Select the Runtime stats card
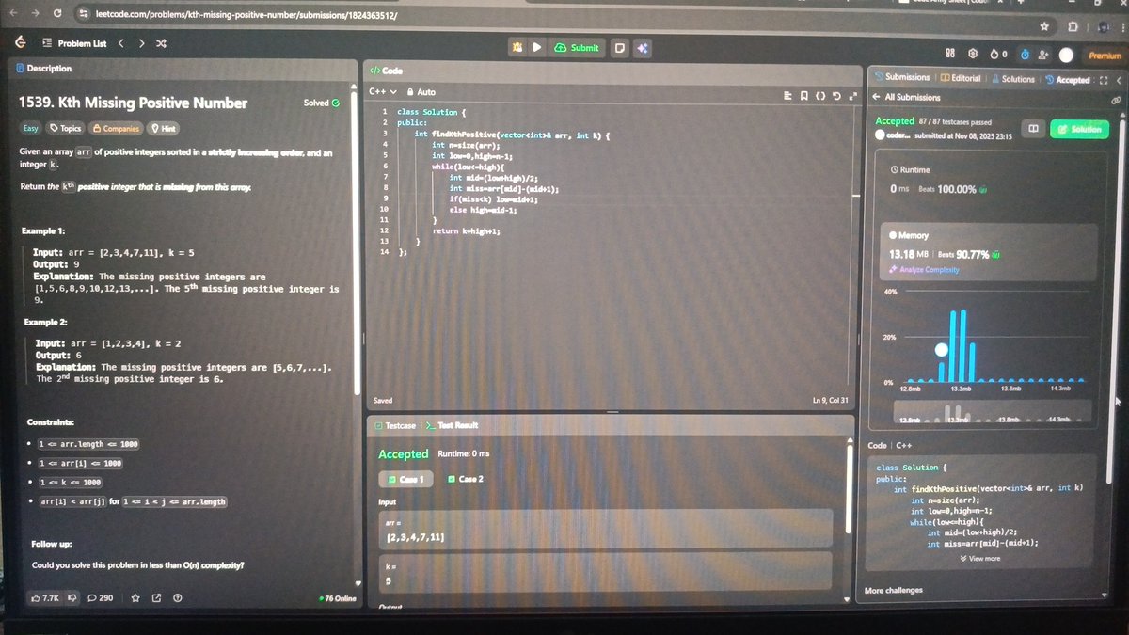The height and width of the screenshot is (635, 1129). tap(988, 181)
